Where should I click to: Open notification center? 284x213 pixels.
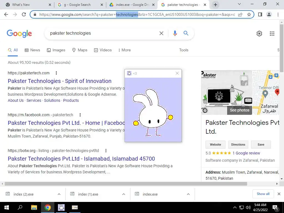(275, 207)
